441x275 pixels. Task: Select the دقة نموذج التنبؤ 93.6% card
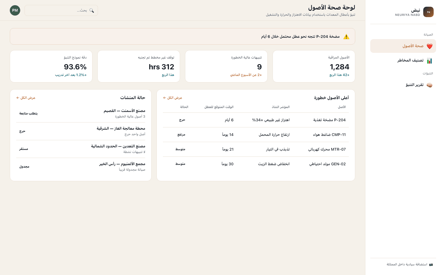pos(51,66)
